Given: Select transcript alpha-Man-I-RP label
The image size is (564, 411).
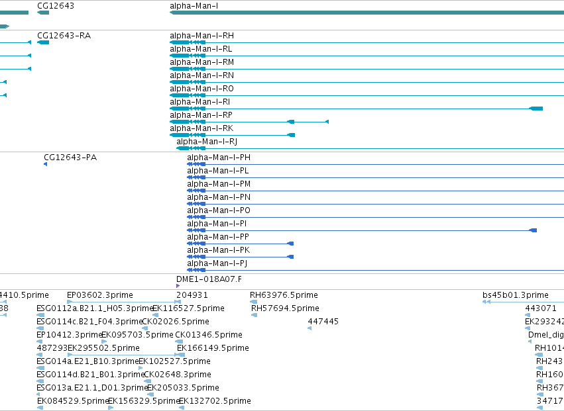Looking at the screenshot, I should click(x=201, y=115).
